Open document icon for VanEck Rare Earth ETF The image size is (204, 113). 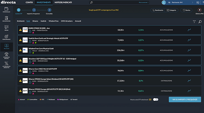tap(30, 42)
